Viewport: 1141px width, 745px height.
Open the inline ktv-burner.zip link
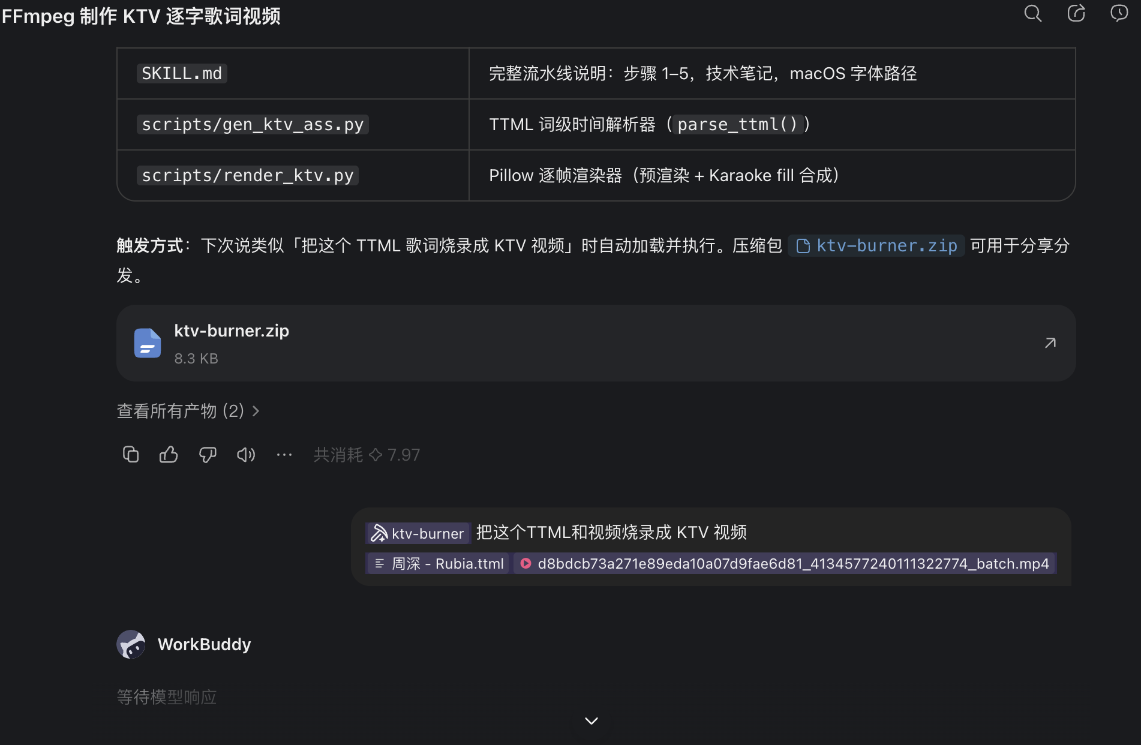tap(876, 246)
